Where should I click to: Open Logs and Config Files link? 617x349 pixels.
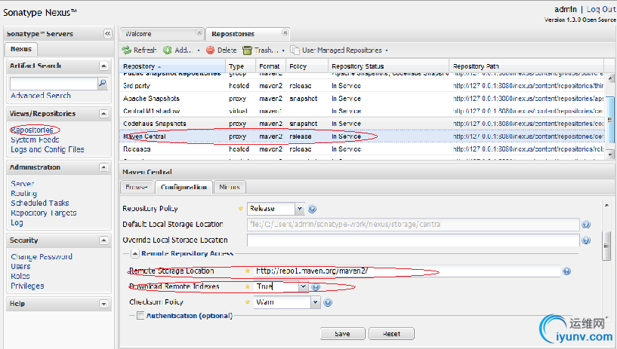(48, 149)
